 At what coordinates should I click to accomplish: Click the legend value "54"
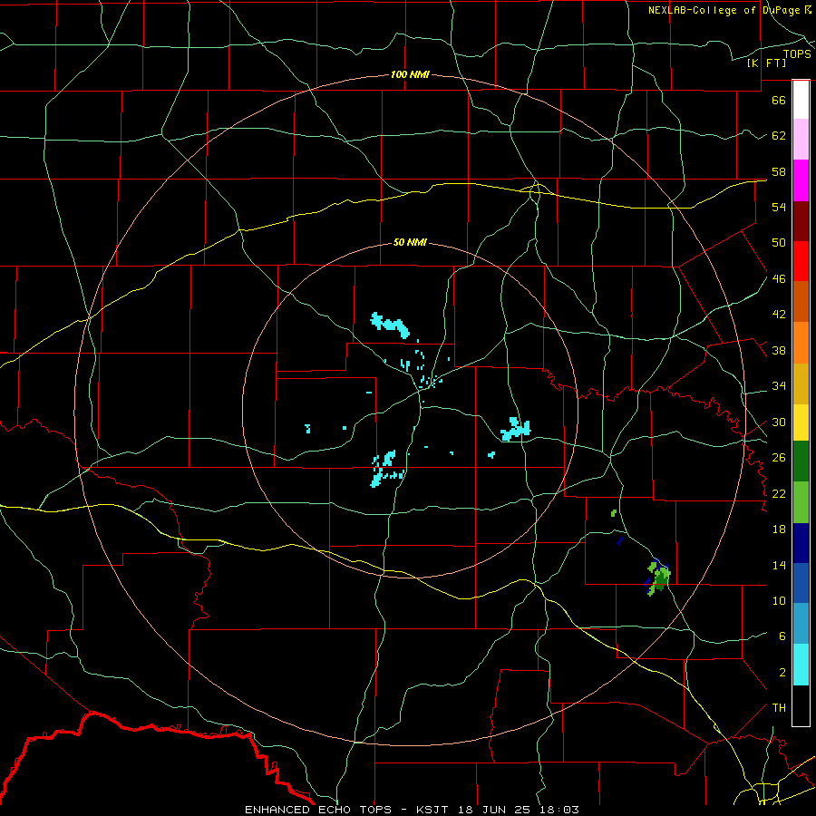[779, 207]
